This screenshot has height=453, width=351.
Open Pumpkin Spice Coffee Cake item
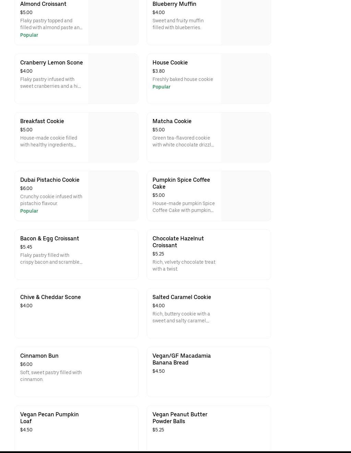[x=181, y=183]
